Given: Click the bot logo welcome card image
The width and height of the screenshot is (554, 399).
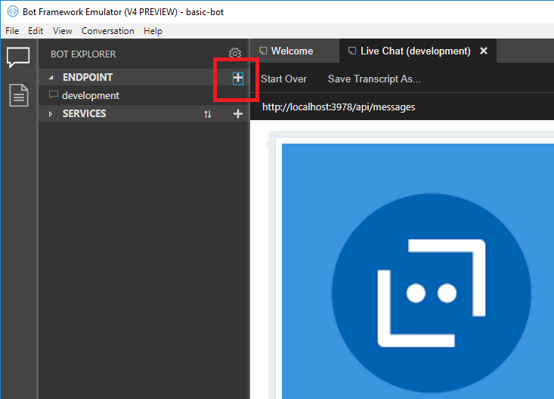Looking at the screenshot, I should point(418,271).
